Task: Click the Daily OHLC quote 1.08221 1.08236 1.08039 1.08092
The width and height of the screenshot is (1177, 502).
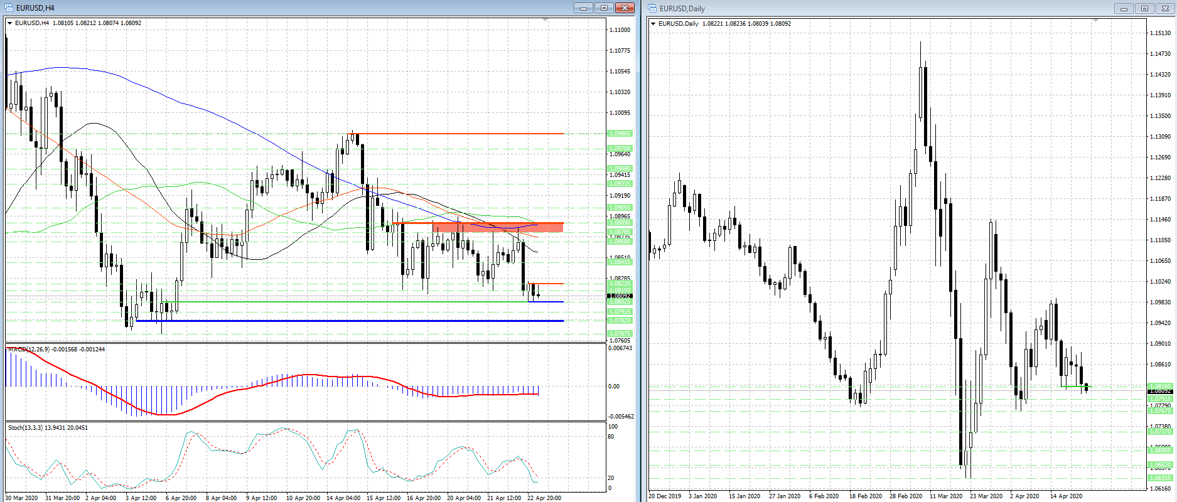Action: tap(746, 24)
